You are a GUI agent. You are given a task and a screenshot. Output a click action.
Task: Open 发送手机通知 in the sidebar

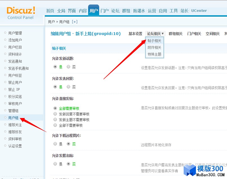[18, 68]
